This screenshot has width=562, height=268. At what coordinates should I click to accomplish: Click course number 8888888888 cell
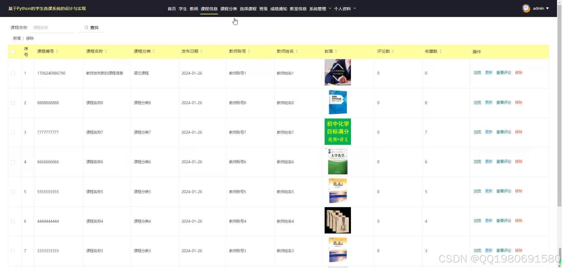pyautogui.click(x=48, y=103)
